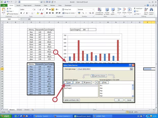Click the zoom slider in status bar
The height and width of the screenshot is (118, 158).
pyautogui.click(x=147, y=112)
